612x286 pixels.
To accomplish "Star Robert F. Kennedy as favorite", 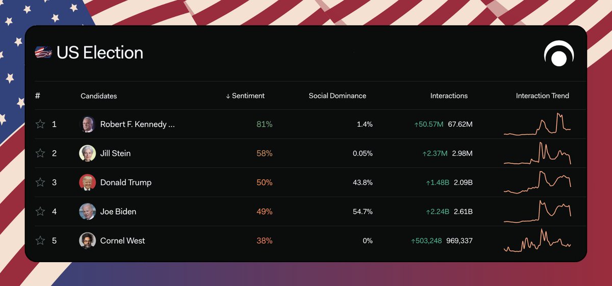I will point(40,124).
